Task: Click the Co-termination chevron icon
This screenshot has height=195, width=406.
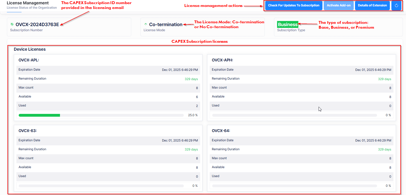Action: click(146, 24)
